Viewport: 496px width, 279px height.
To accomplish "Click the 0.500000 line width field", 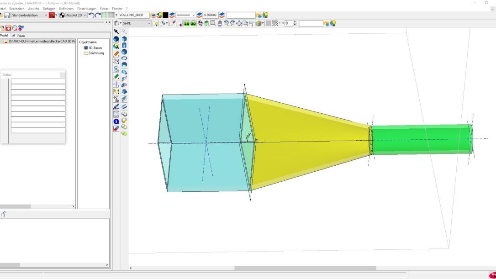I will pos(210,15).
